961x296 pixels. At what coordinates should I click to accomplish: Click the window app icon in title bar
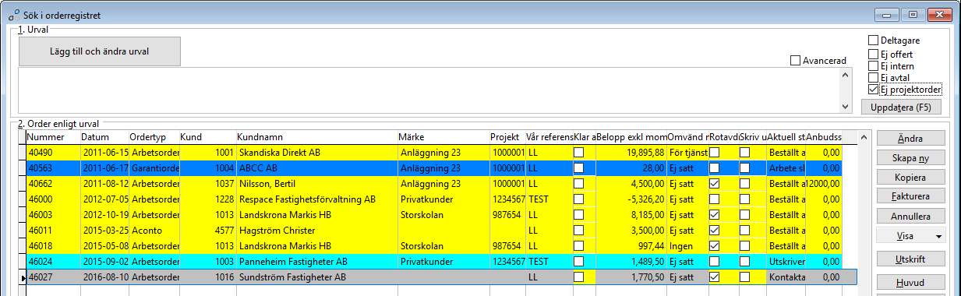coord(13,14)
